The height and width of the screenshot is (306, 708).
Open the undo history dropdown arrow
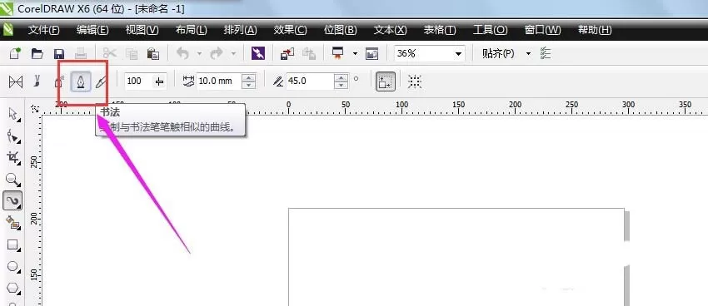pos(199,54)
